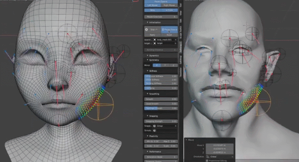Click the Snapping Strength slider
This screenshot has height=162, width=299.
[x=161, y=121]
